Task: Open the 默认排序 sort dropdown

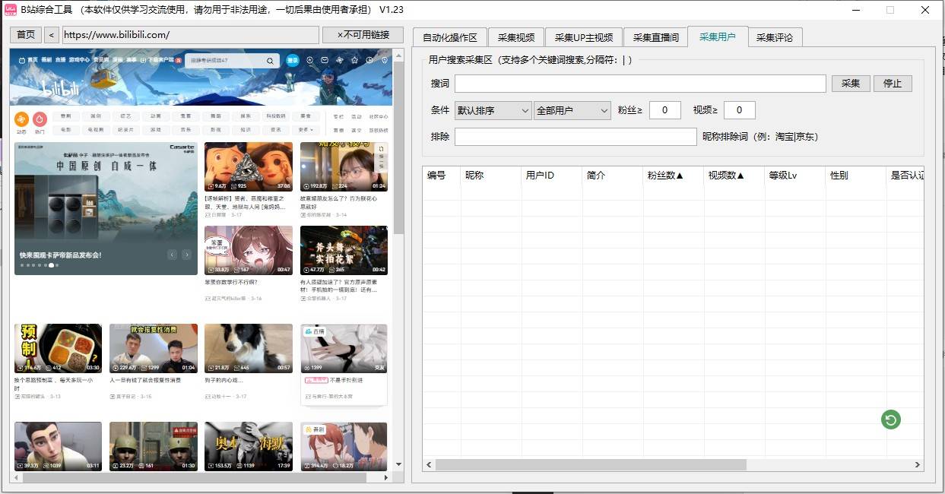Action: (x=493, y=110)
